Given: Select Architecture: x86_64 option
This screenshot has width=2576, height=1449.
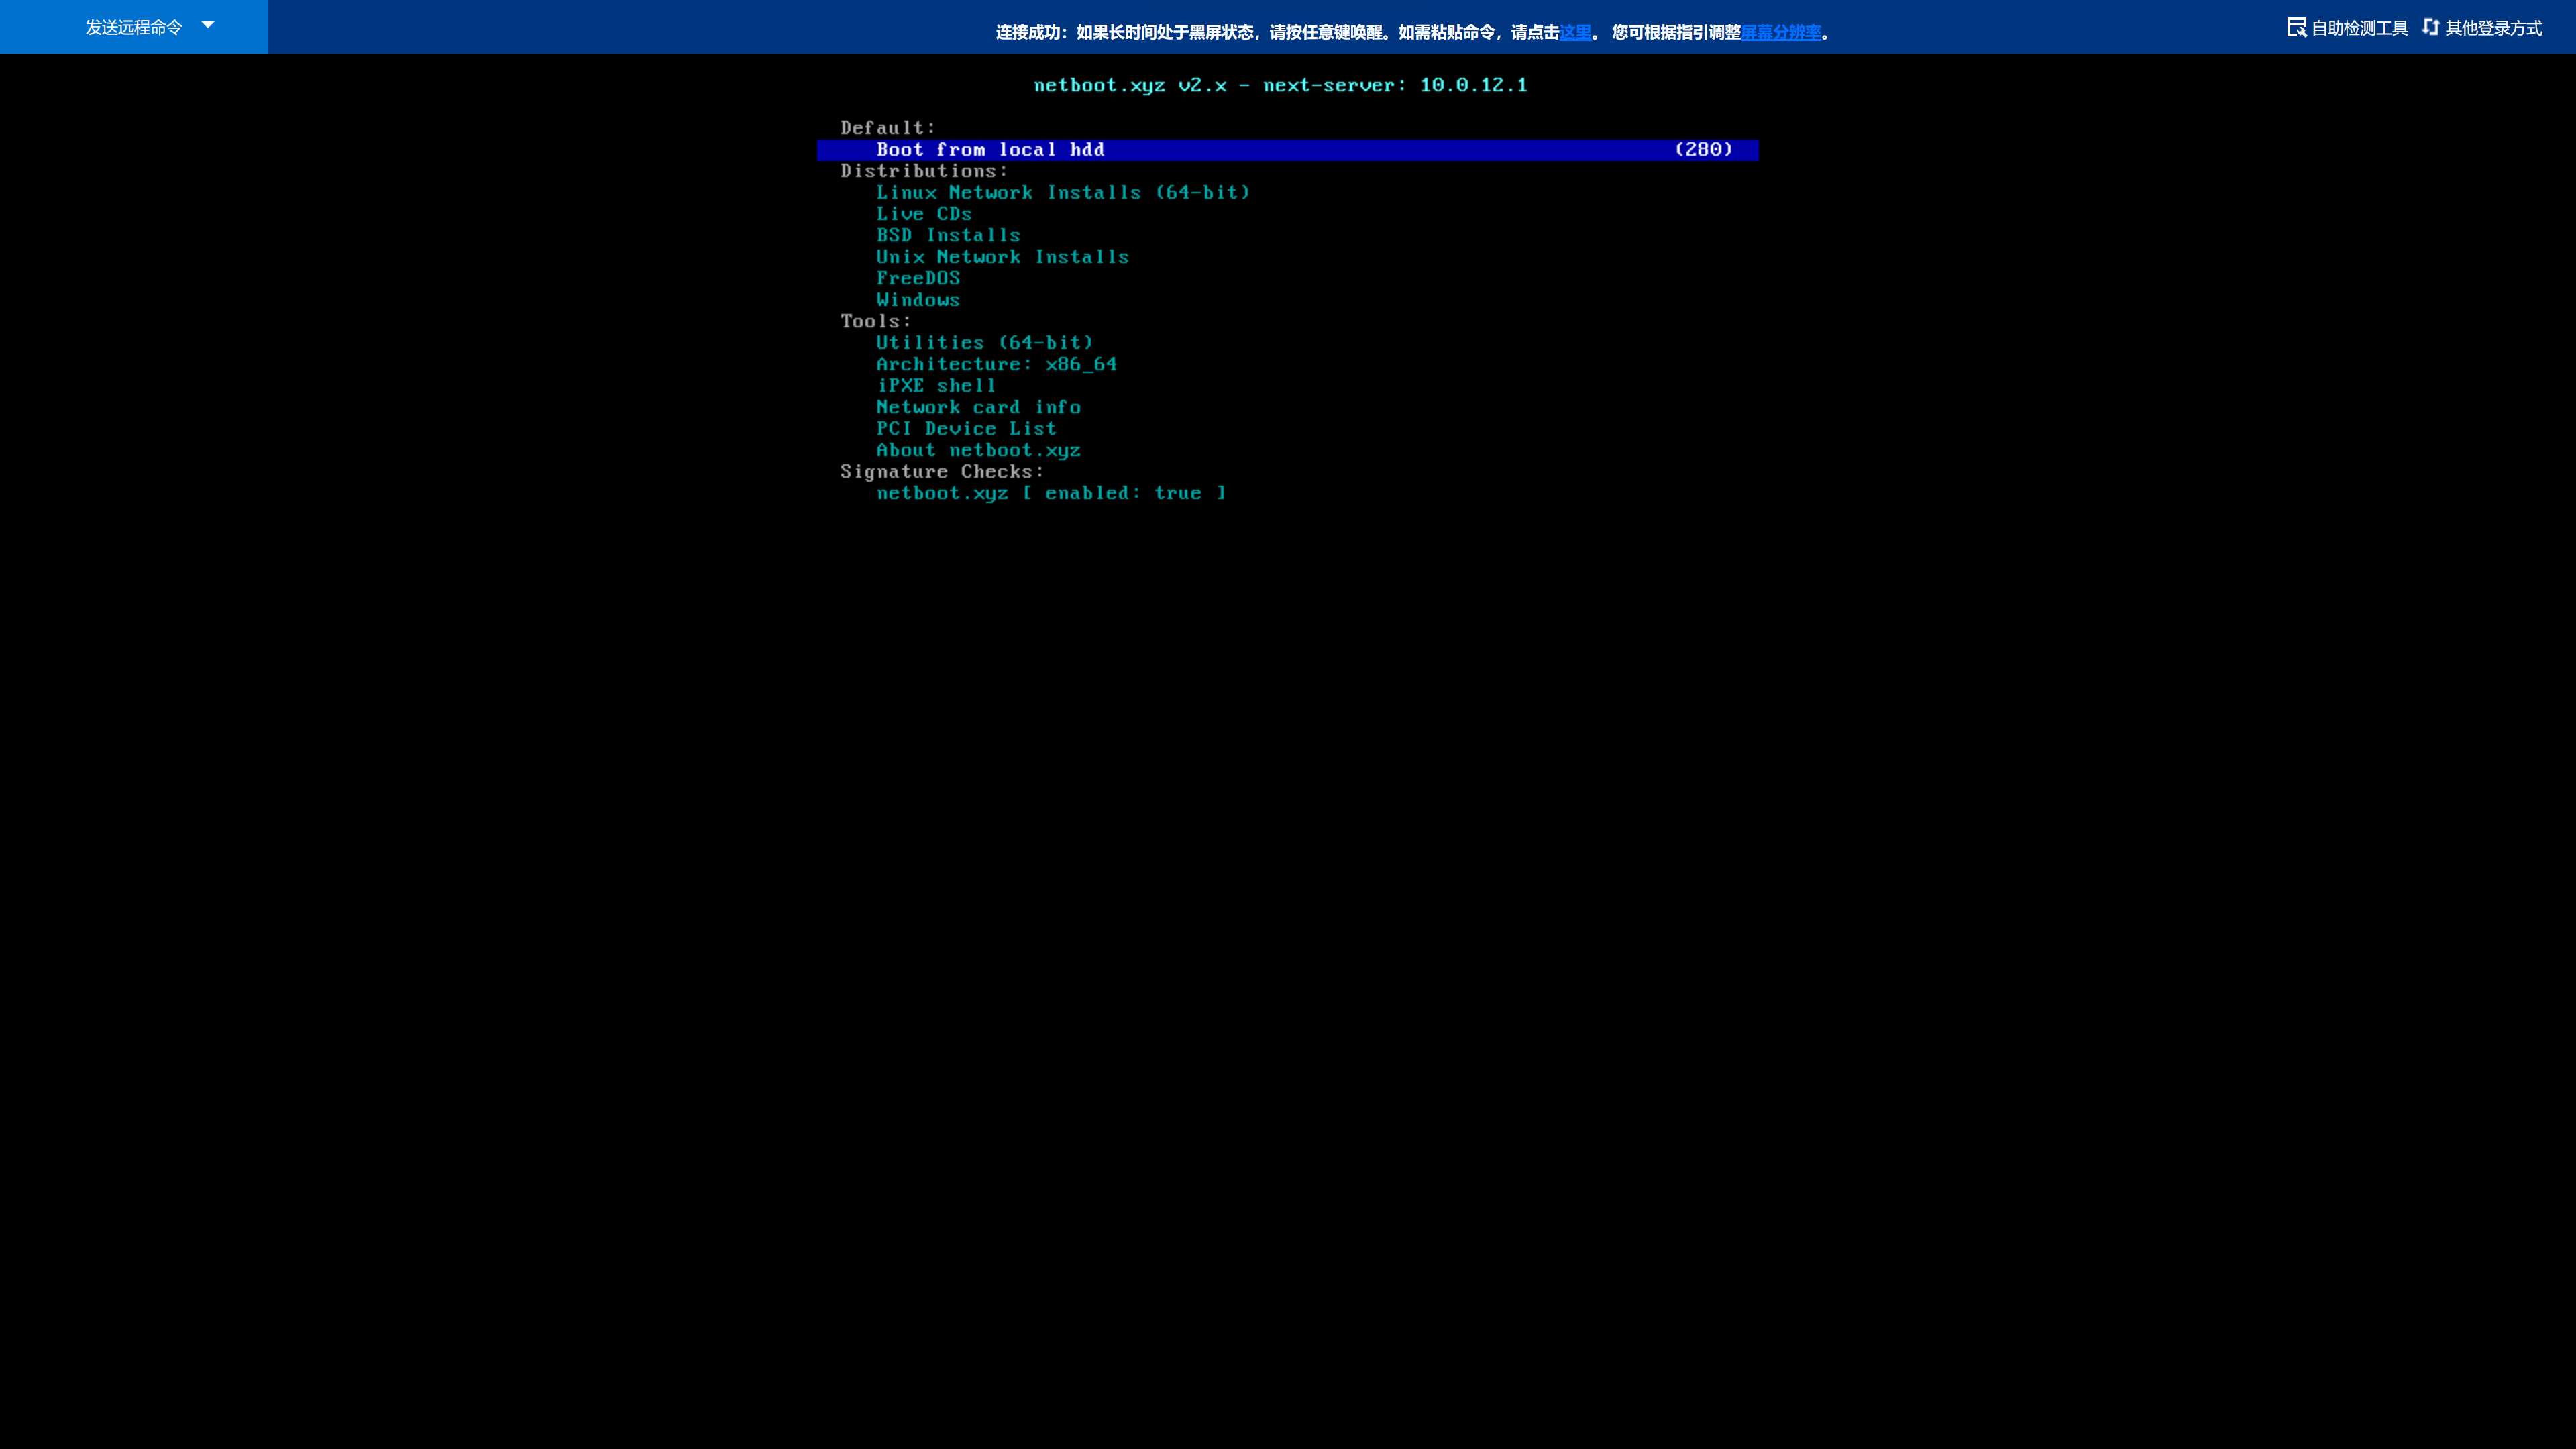Looking at the screenshot, I should tap(996, 364).
